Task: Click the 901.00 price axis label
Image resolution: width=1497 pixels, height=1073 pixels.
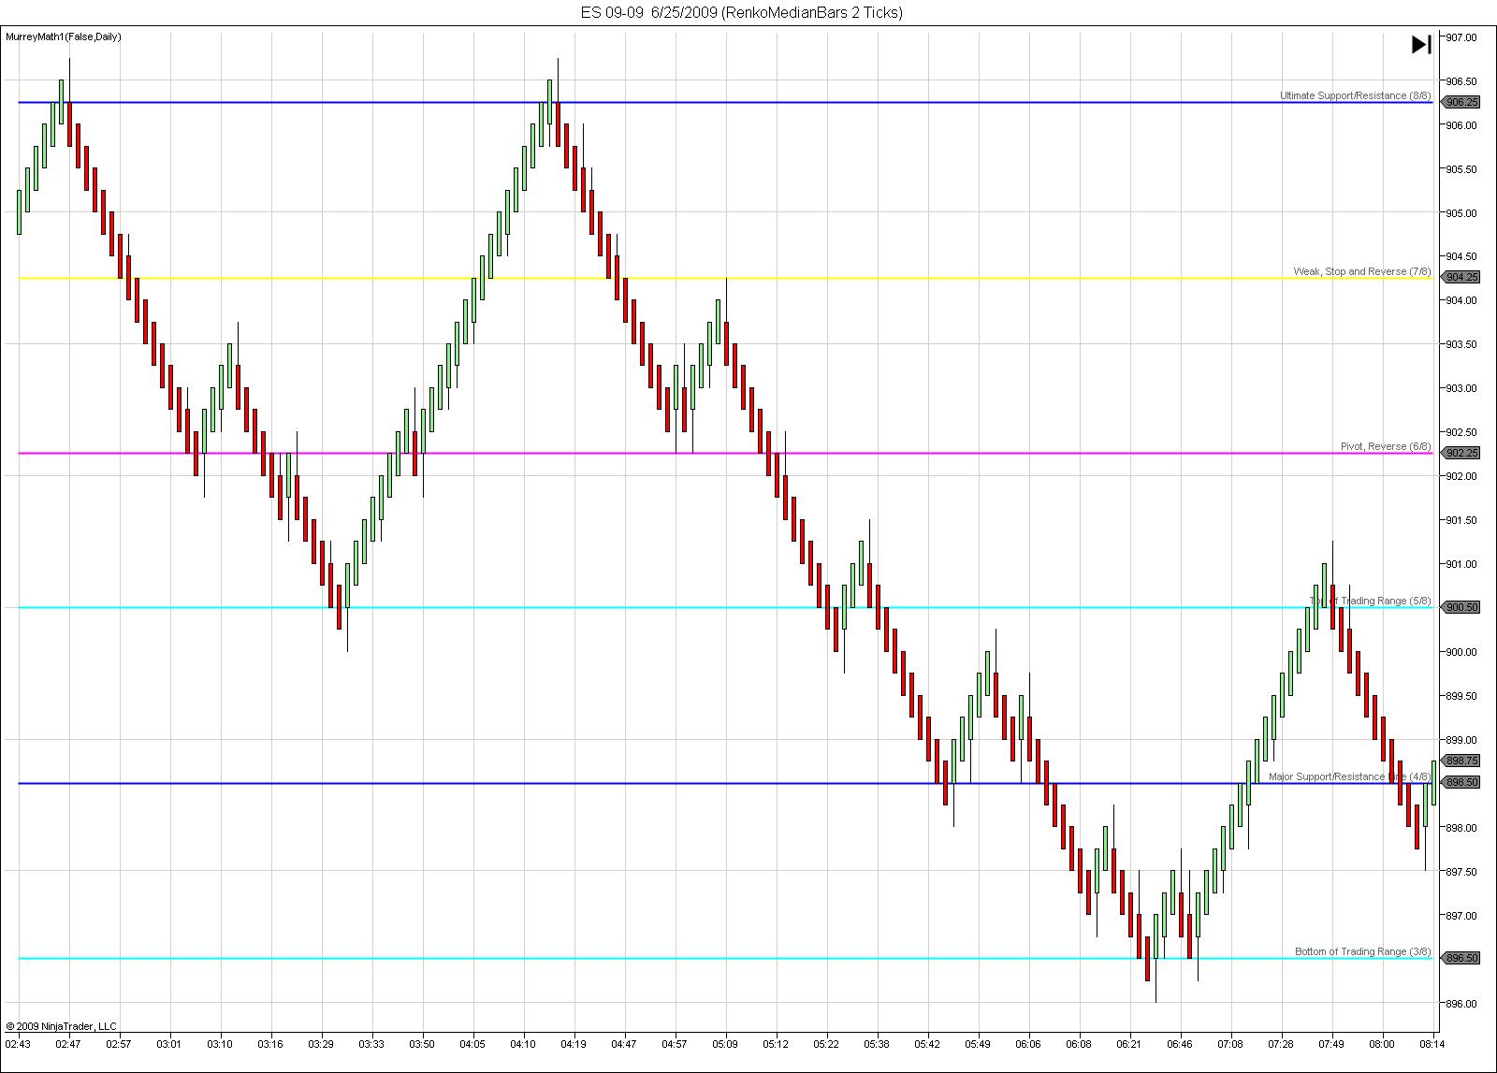Action: [1461, 564]
